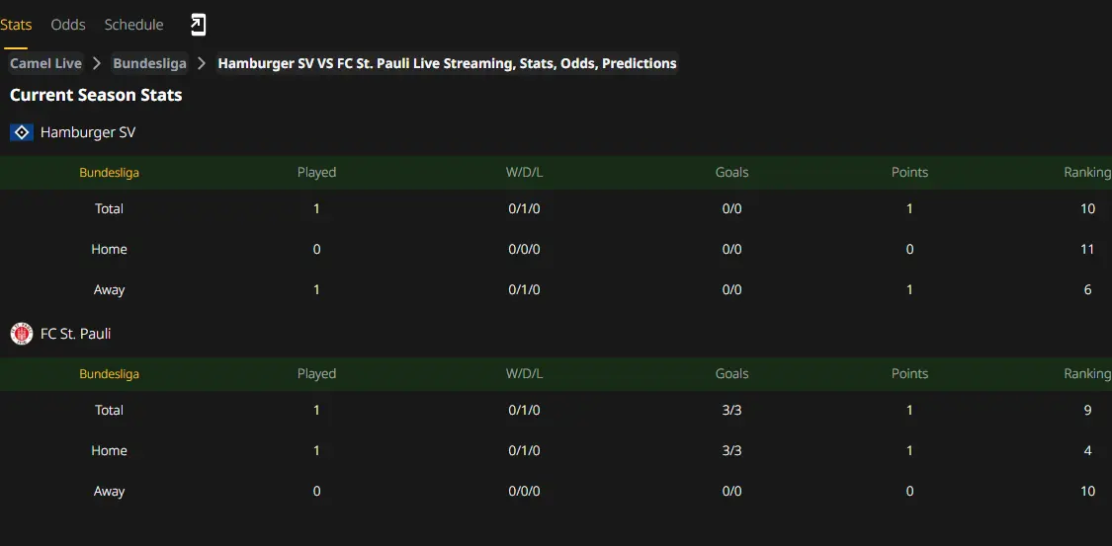Click the Ranking column header for Hamburger SV

click(1087, 172)
